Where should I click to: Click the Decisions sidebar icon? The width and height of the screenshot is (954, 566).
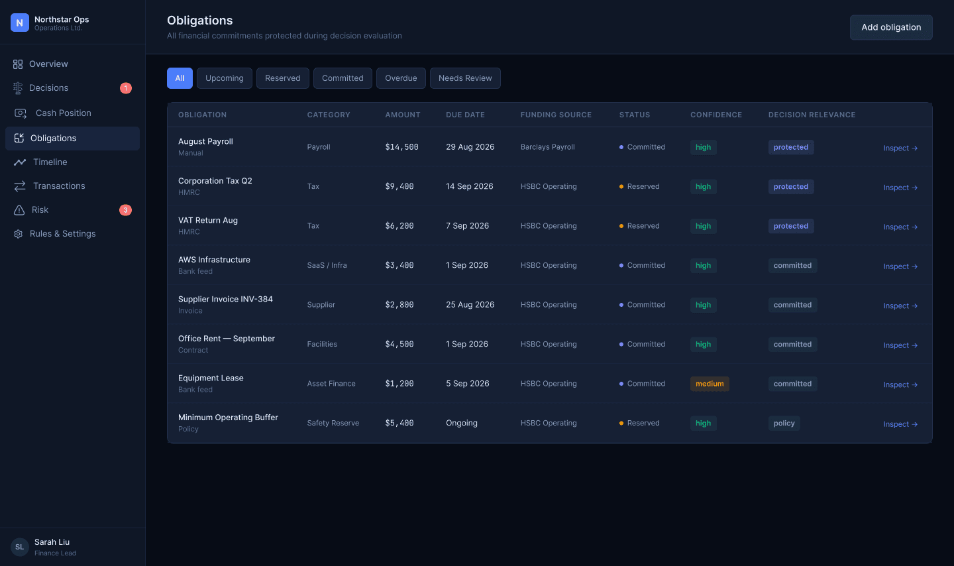tap(18, 88)
